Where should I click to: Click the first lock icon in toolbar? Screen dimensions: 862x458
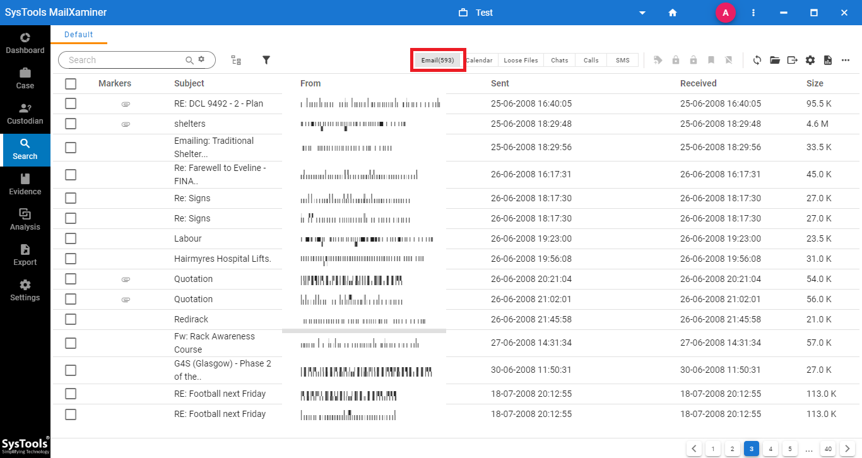(x=676, y=60)
